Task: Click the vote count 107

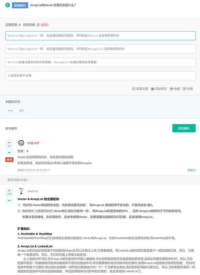Action: click(x=9, y=194)
